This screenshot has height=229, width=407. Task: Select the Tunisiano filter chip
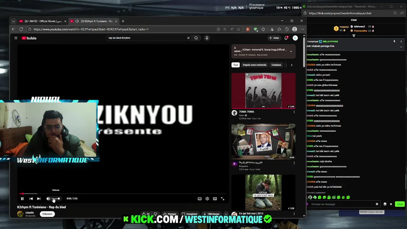coord(276,65)
